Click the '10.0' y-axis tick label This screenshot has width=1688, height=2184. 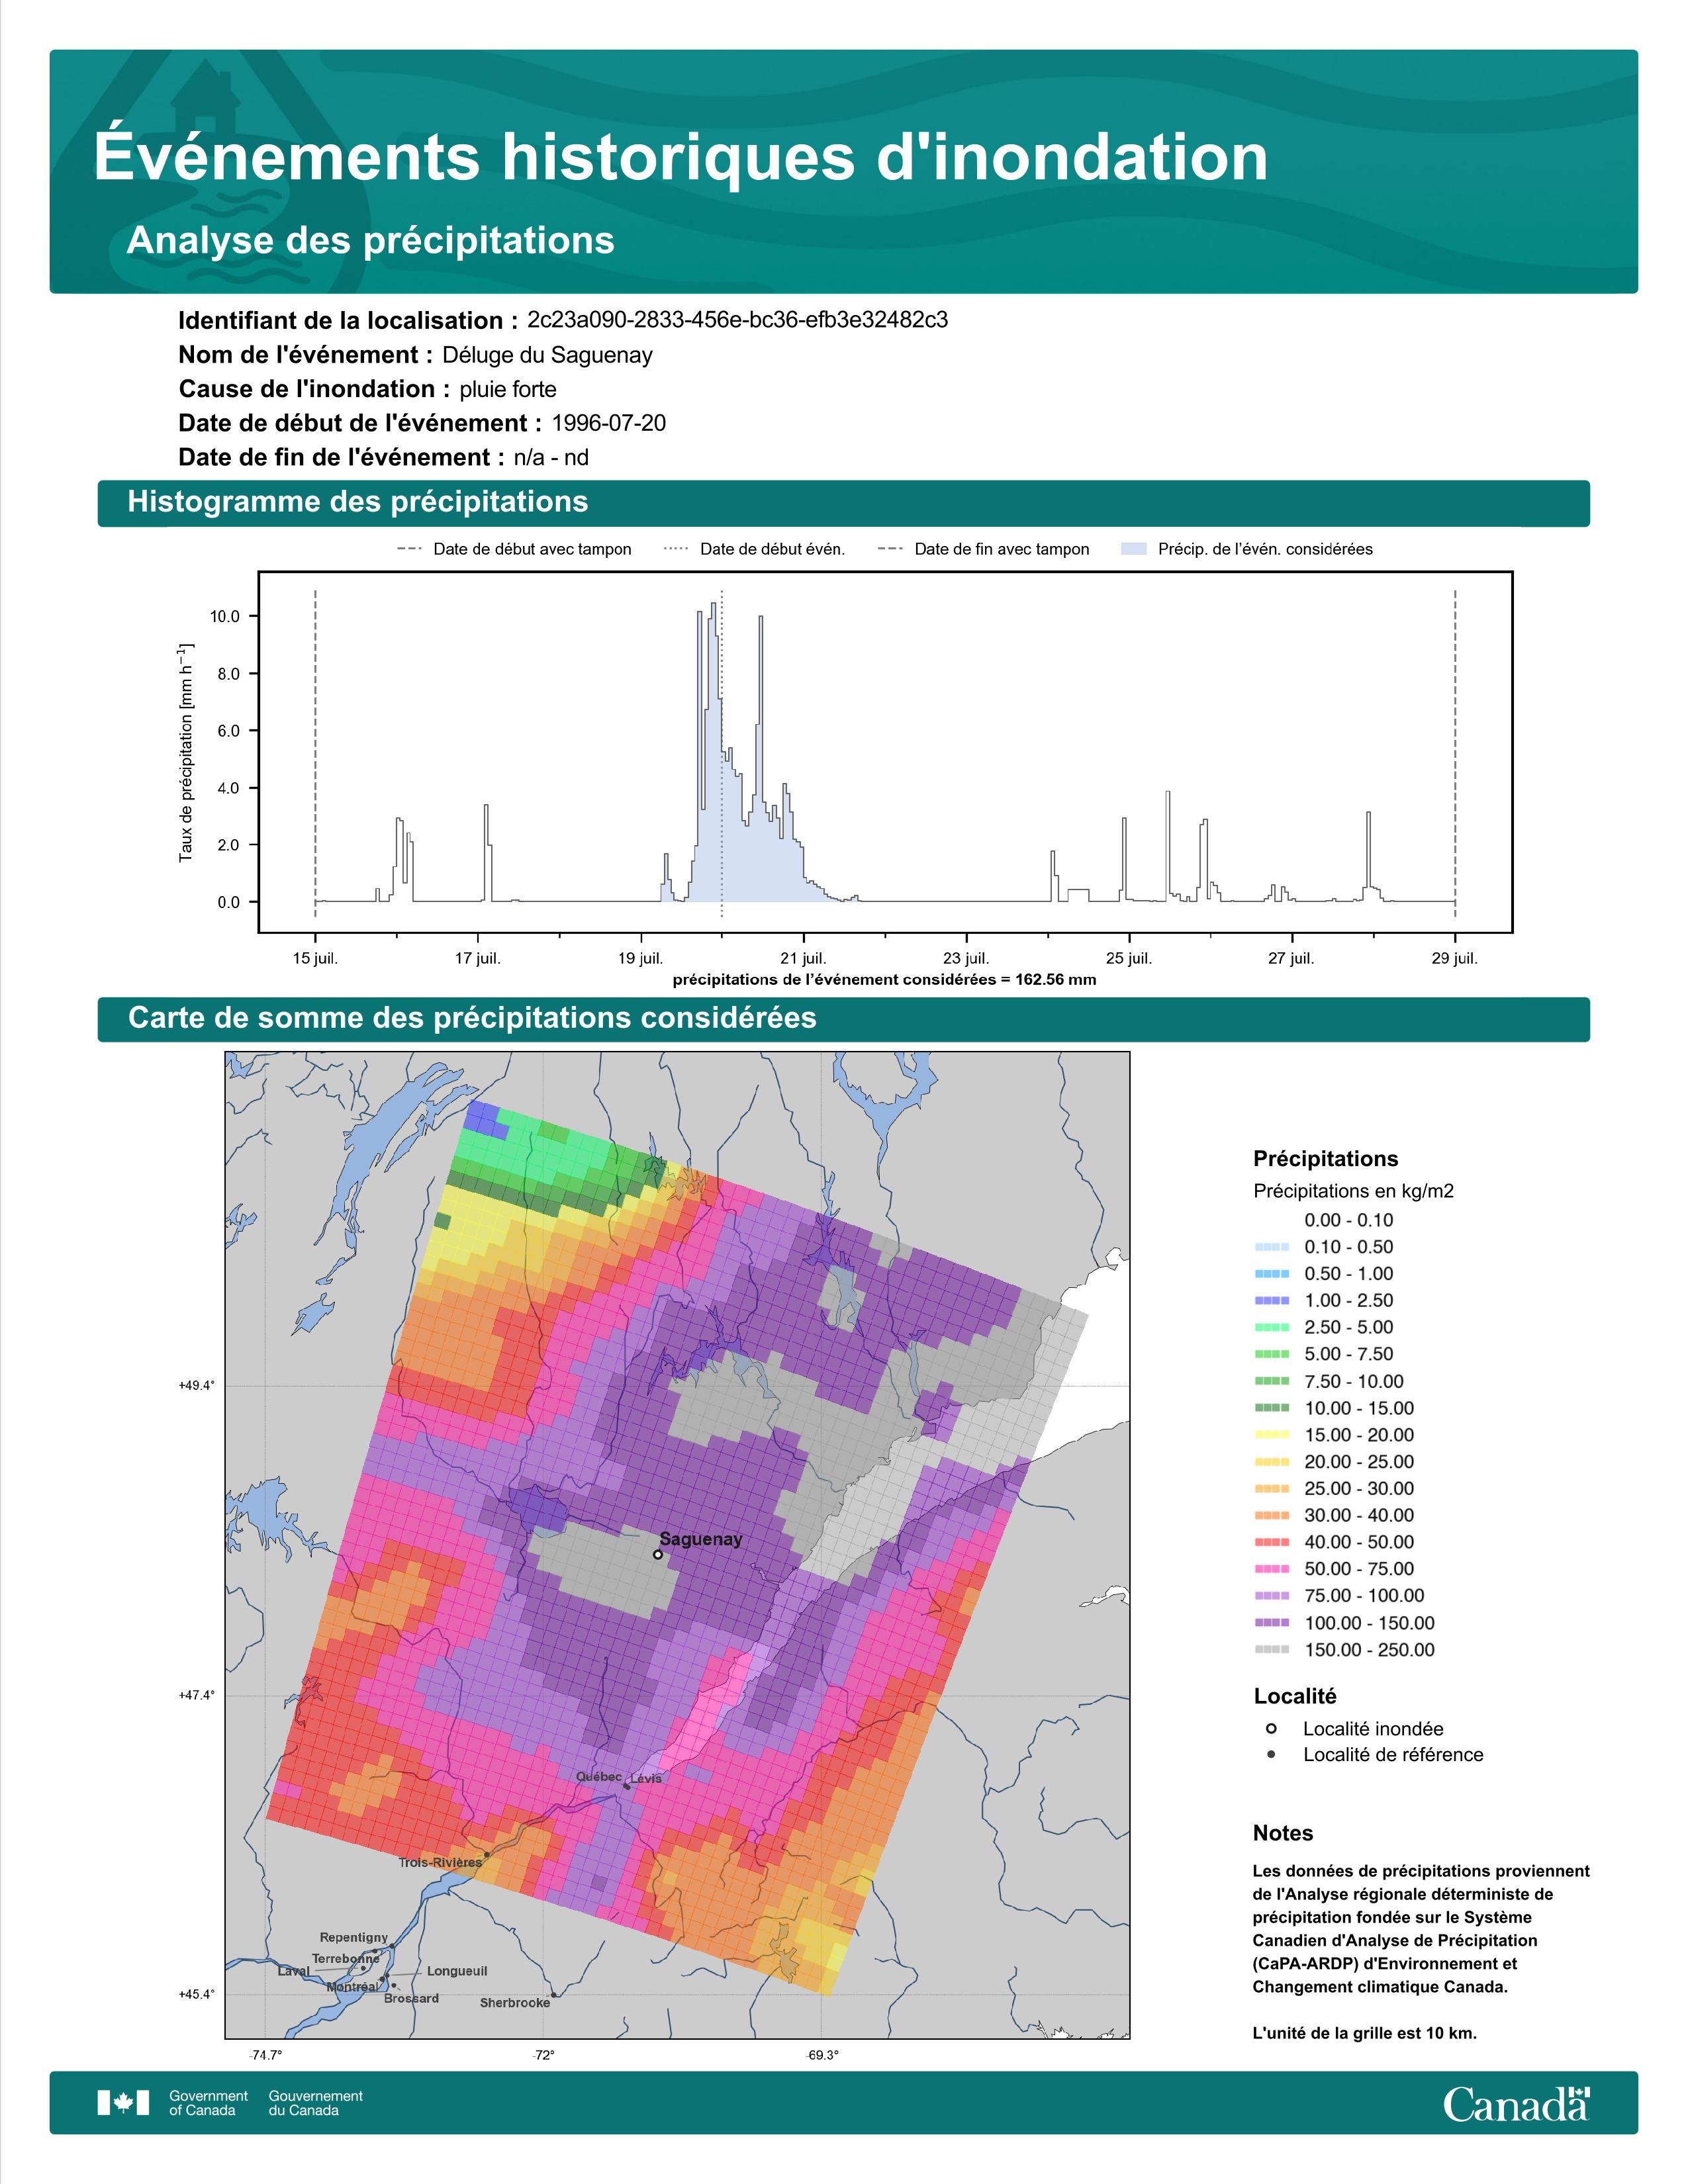point(225,616)
